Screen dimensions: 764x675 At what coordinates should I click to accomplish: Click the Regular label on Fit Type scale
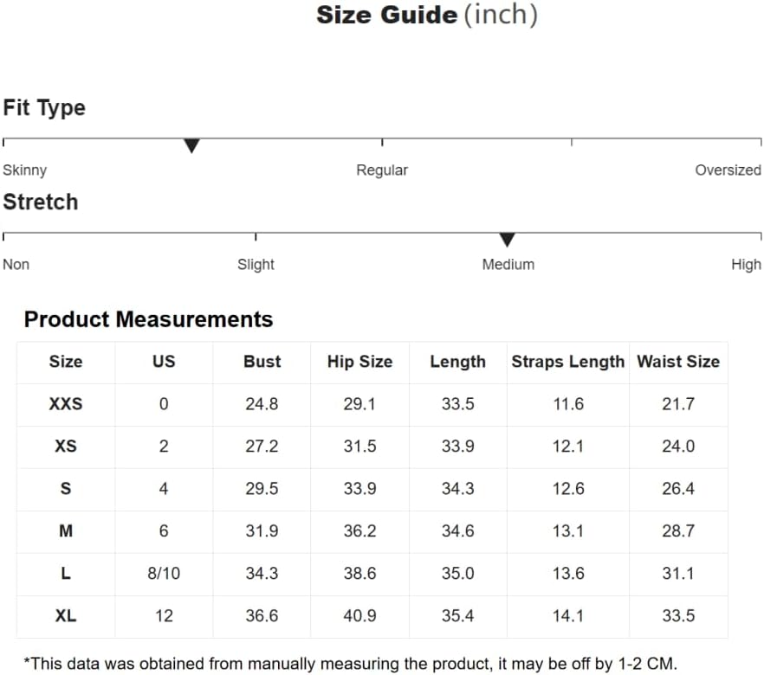click(382, 170)
